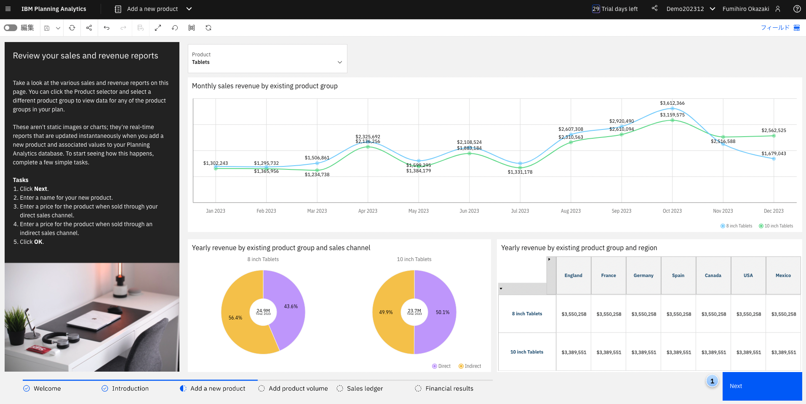Click the circular refresh icon beside save
This screenshot has height=404, width=806.
pos(72,28)
